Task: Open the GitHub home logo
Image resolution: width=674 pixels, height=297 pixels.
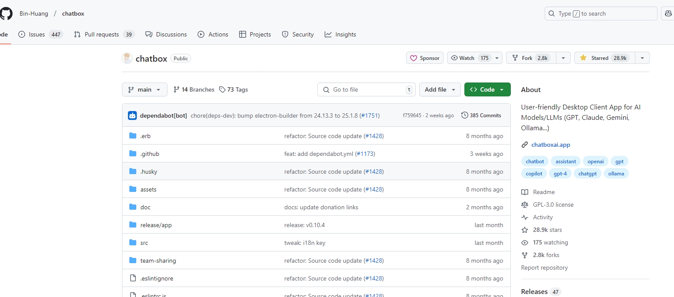Action: click(6, 13)
